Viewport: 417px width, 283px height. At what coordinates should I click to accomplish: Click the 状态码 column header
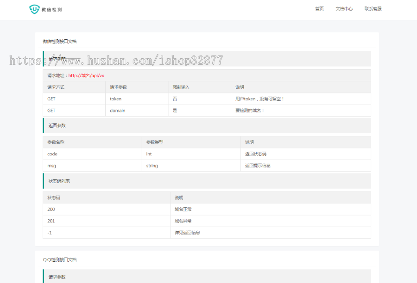[107, 197]
